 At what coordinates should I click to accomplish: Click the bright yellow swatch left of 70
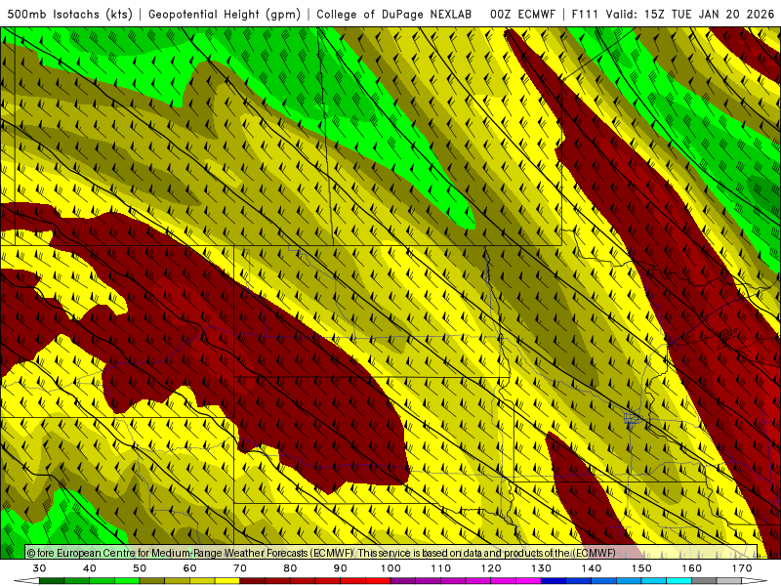point(227,581)
